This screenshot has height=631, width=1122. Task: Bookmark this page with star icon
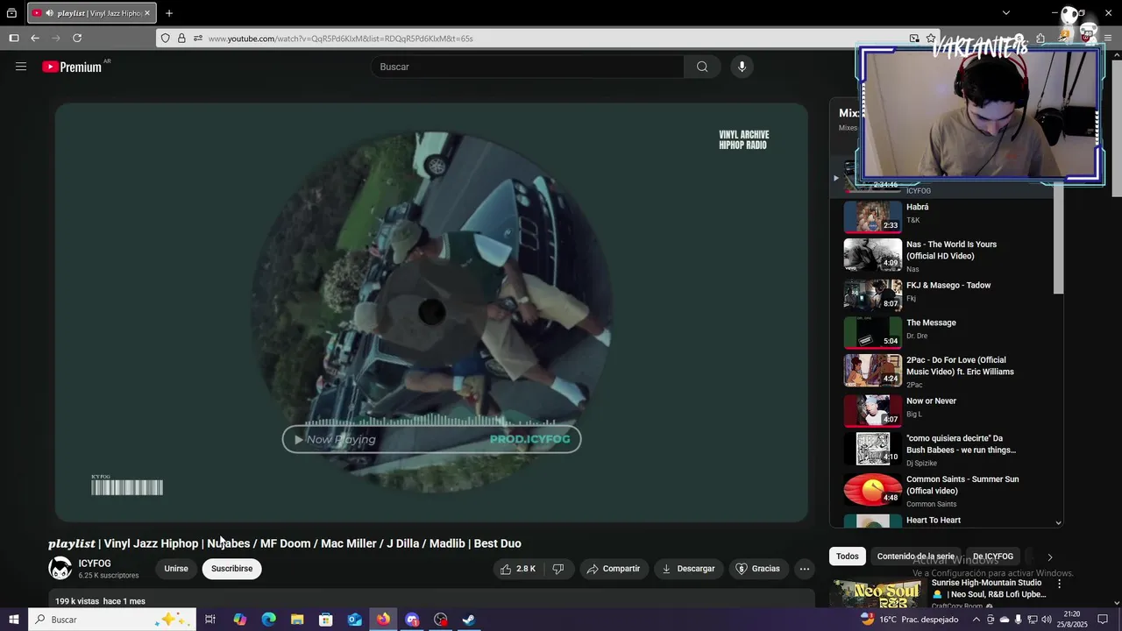click(931, 39)
